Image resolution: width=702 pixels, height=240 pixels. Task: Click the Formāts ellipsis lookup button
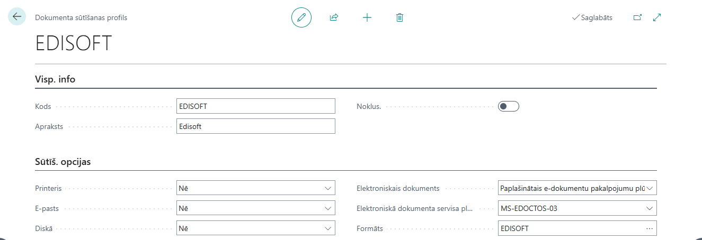[650, 228]
